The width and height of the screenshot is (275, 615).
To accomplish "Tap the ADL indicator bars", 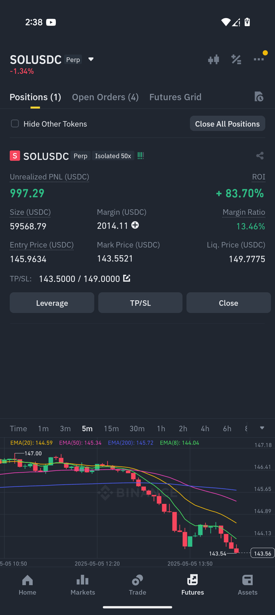I will (x=141, y=156).
